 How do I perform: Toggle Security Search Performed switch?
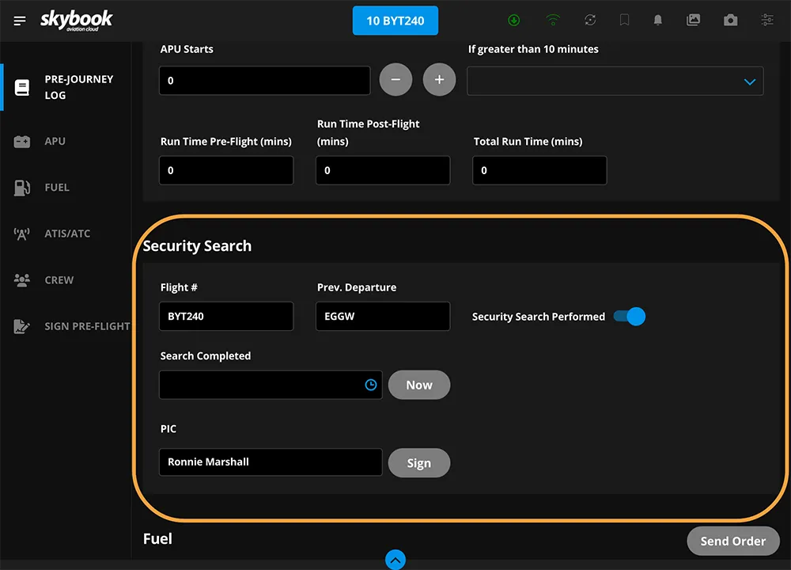tap(630, 317)
